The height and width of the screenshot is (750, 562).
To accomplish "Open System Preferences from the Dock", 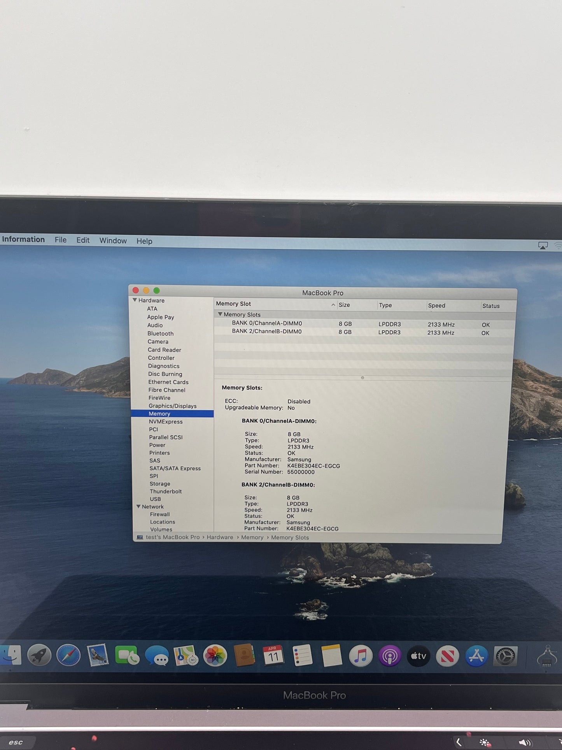I will point(506,656).
